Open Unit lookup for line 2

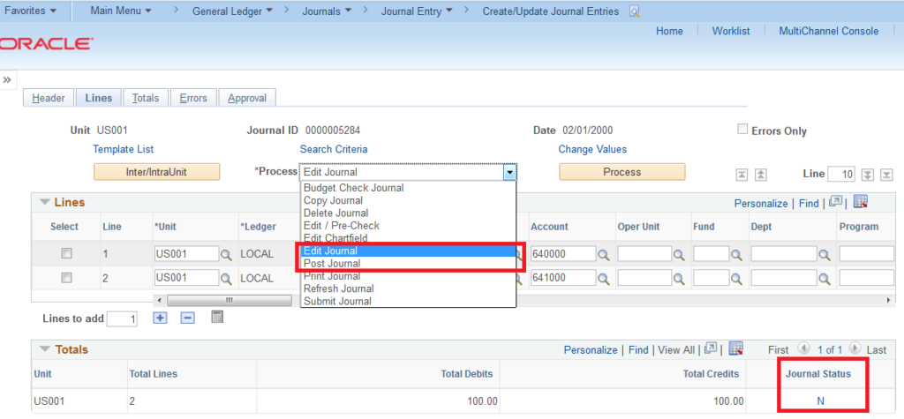click(226, 279)
